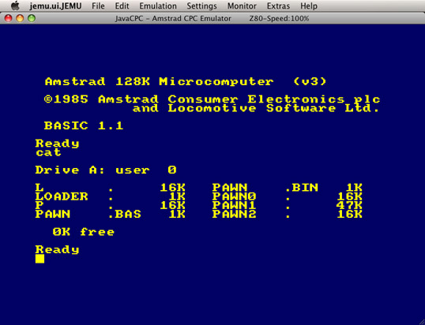Open the Settings menu

point(201,6)
